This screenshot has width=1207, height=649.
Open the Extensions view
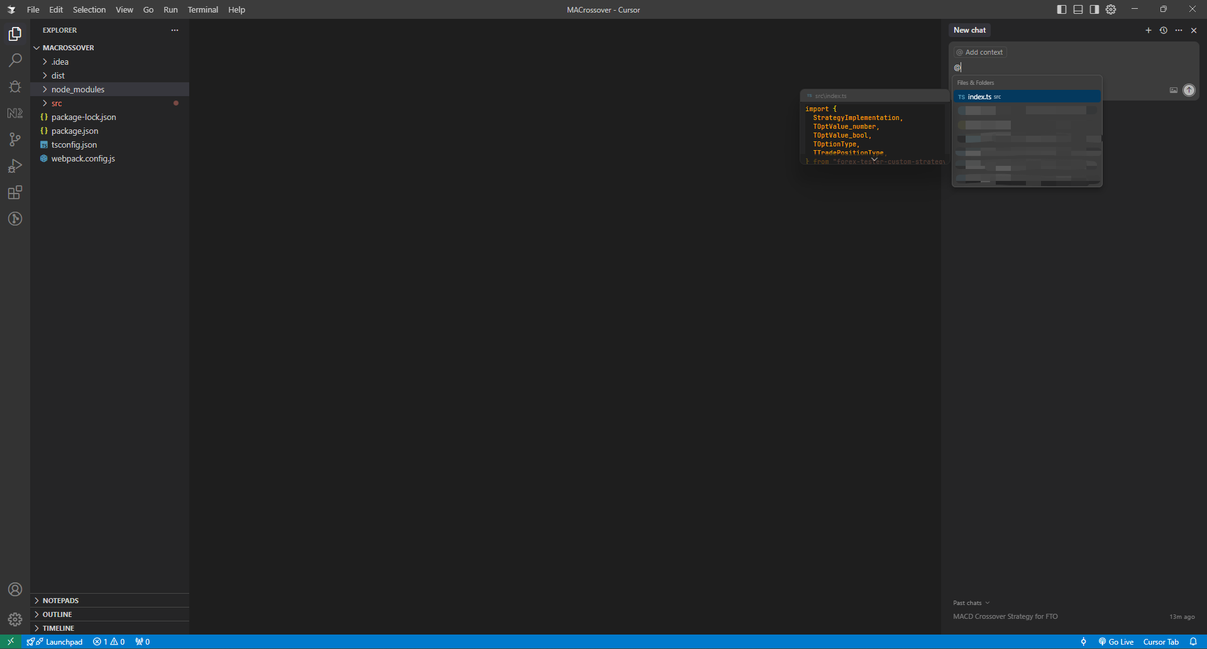click(x=15, y=192)
